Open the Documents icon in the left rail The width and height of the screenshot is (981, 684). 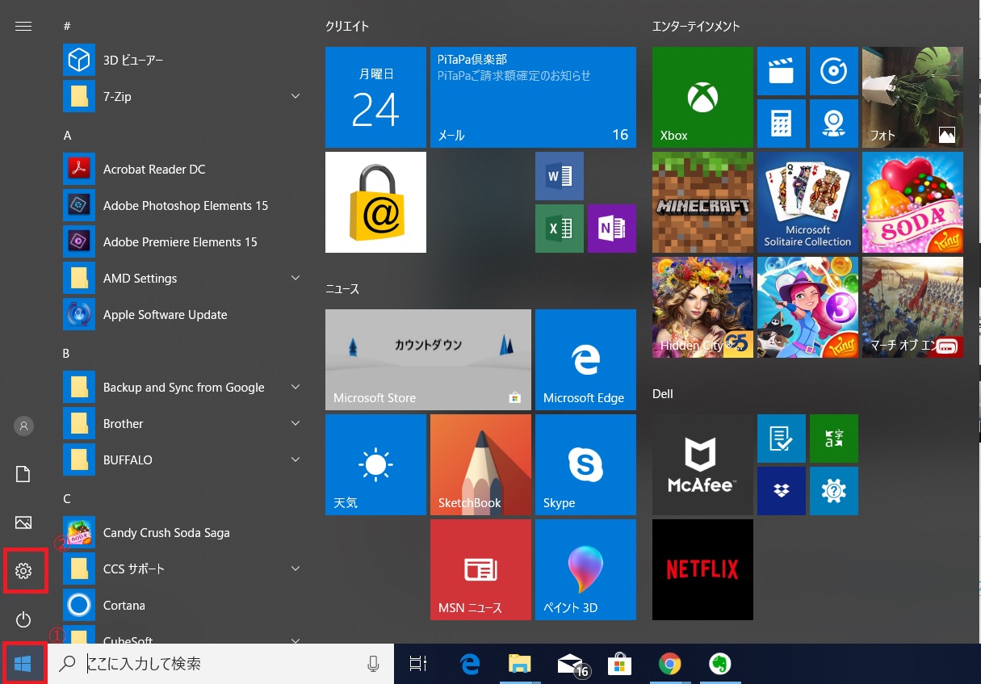tap(23, 474)
